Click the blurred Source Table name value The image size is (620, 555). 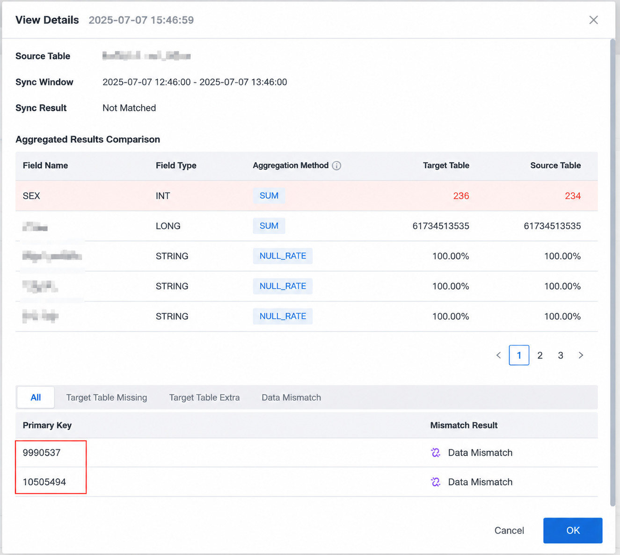click(x=146, y=56)
